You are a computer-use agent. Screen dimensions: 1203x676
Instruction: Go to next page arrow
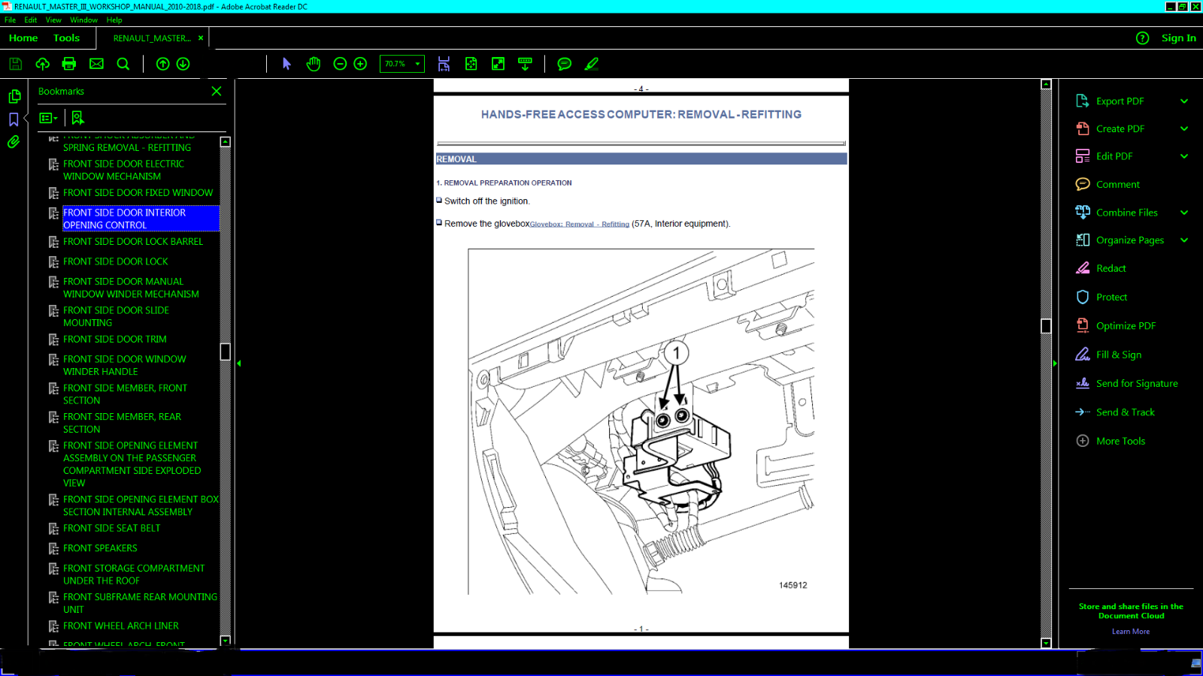tap(183, 64)
